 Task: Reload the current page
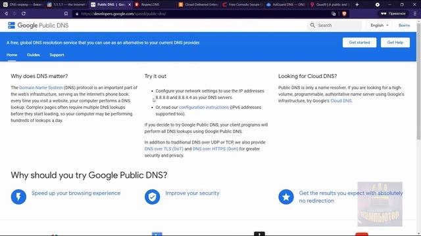pos(24,14)
